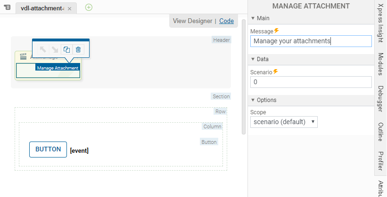This screenshot has width=387, height=197.
Task: Collapse the Options section
Action: 253,100
